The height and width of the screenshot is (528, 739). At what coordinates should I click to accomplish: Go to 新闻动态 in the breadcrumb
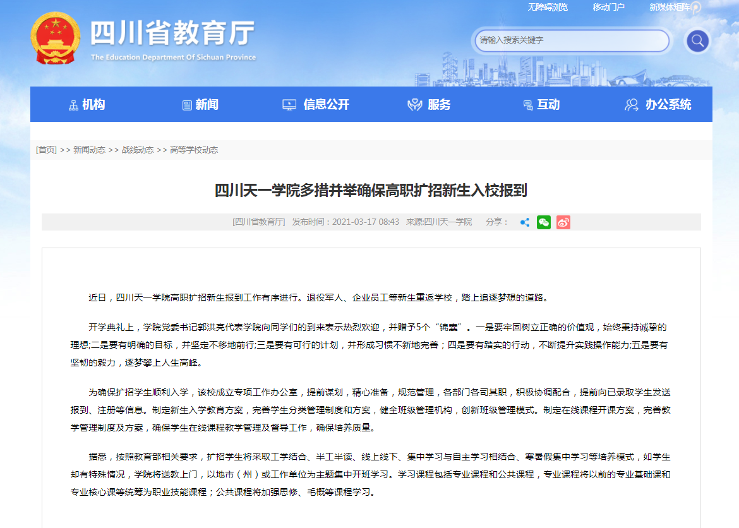89,150
